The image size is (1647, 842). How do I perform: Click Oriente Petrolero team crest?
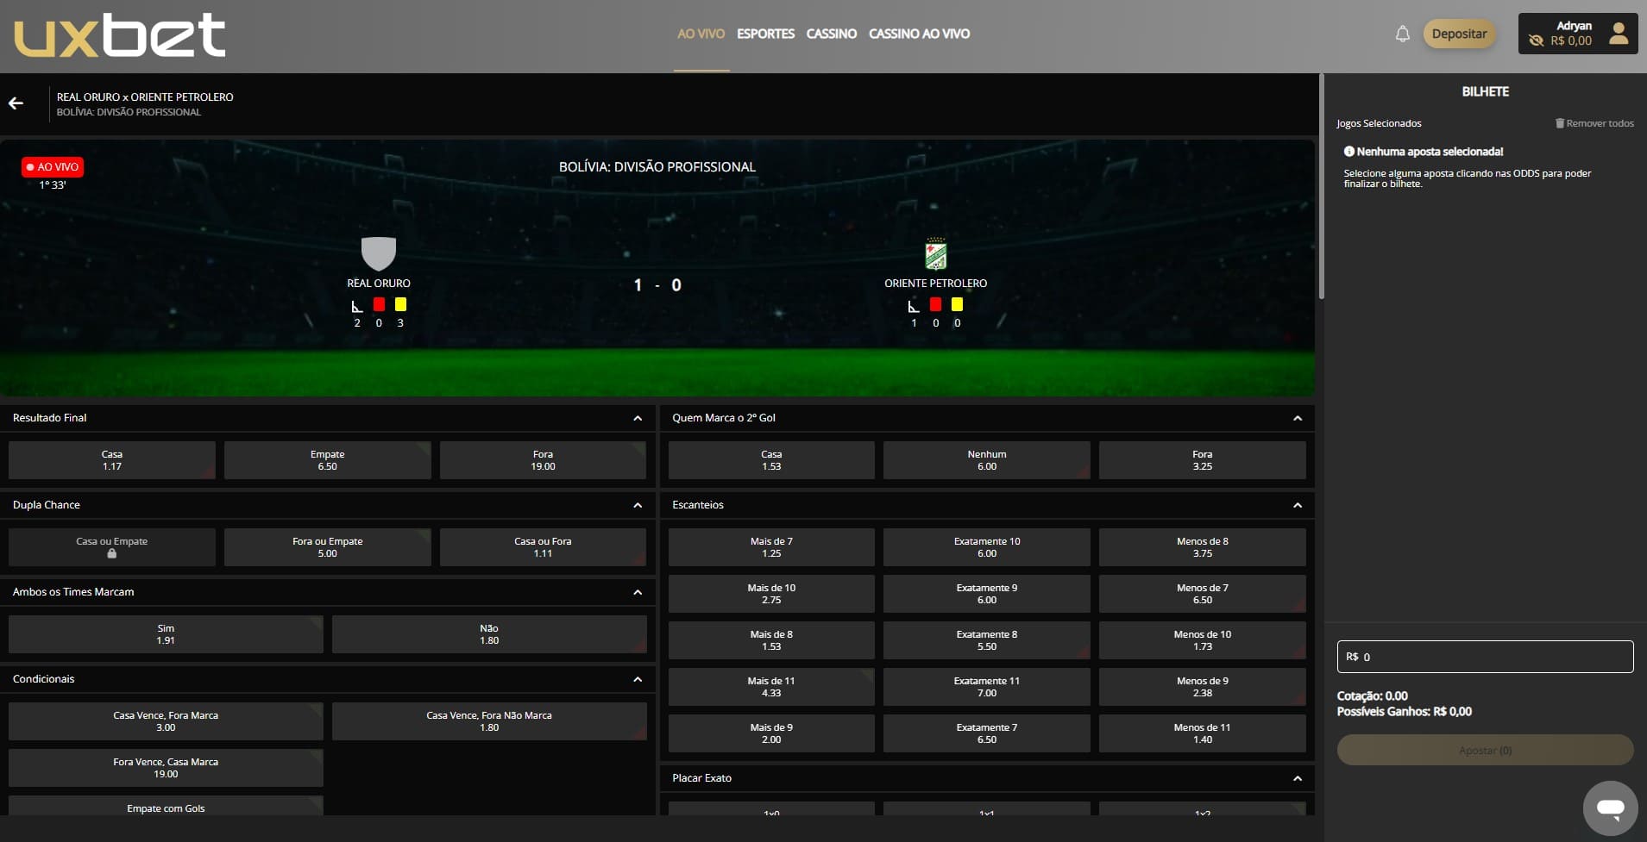coord(935,255)
